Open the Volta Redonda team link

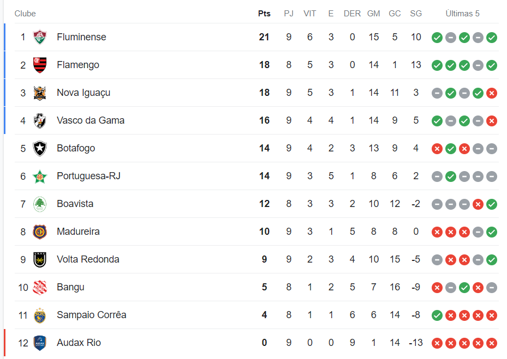pos(88,259)
